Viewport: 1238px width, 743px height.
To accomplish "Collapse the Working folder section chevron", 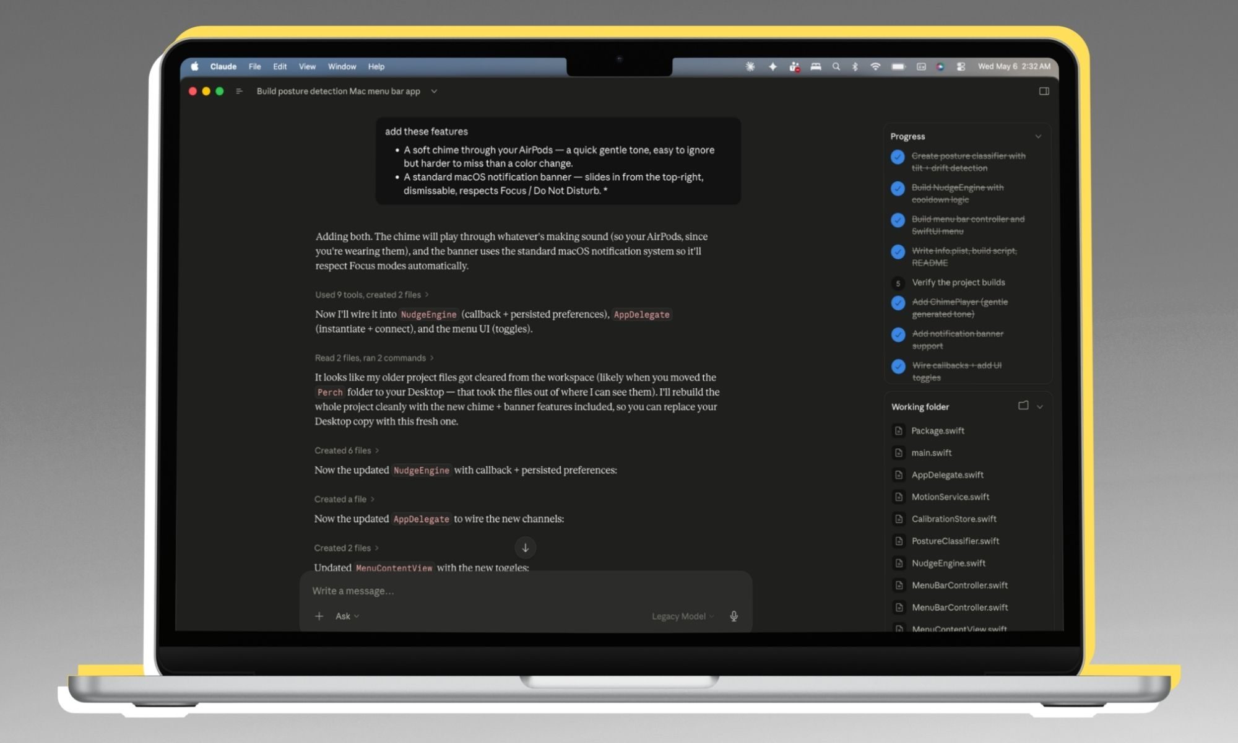I will [1040, 407].
